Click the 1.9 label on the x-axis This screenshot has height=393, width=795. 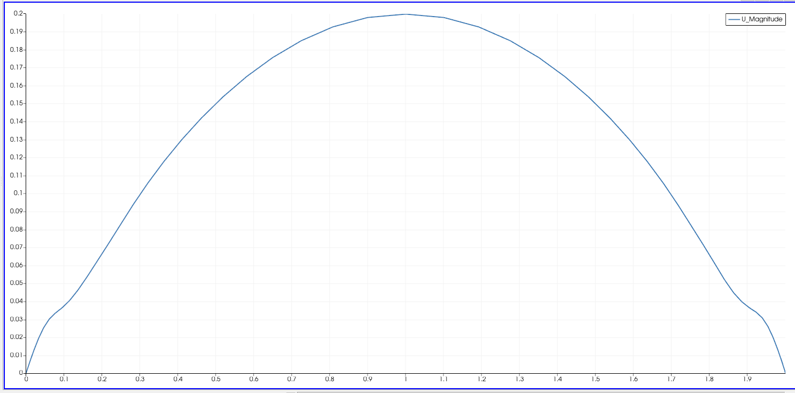pos(747,379)
